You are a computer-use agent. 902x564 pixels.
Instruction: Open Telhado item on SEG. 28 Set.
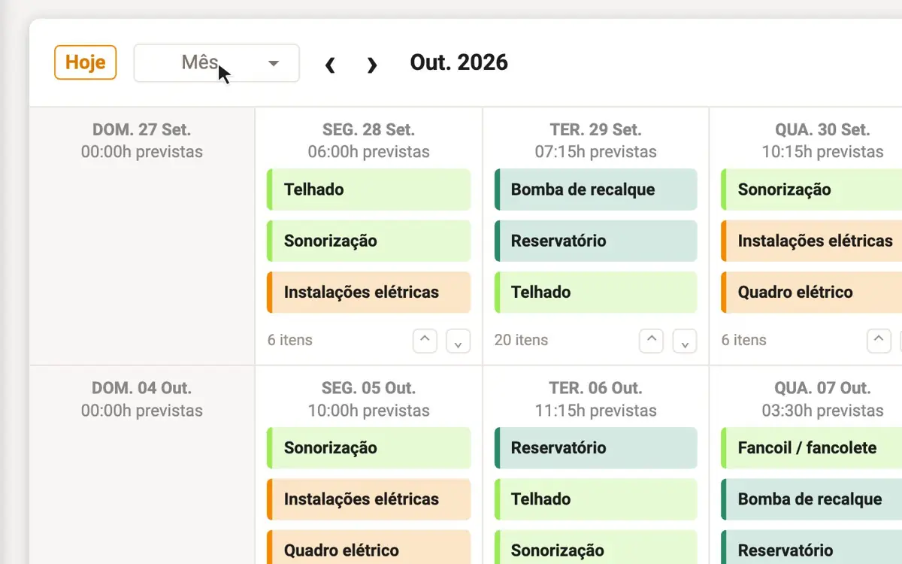click(368, 190)
